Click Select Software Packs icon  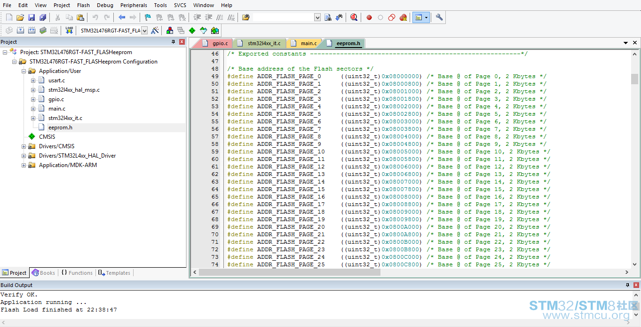point(203,30)
